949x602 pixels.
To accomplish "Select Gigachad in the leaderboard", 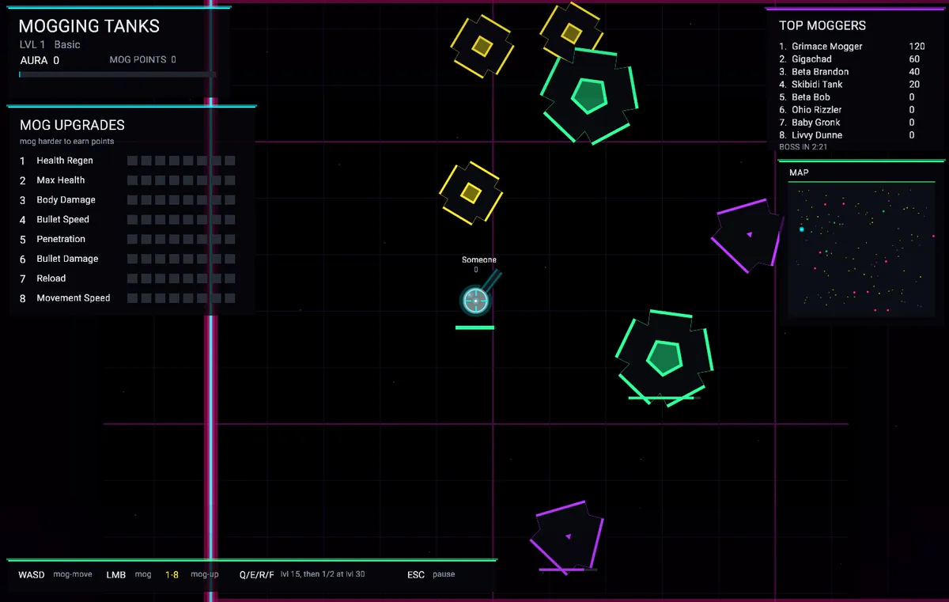I will (x=852, y=59).
